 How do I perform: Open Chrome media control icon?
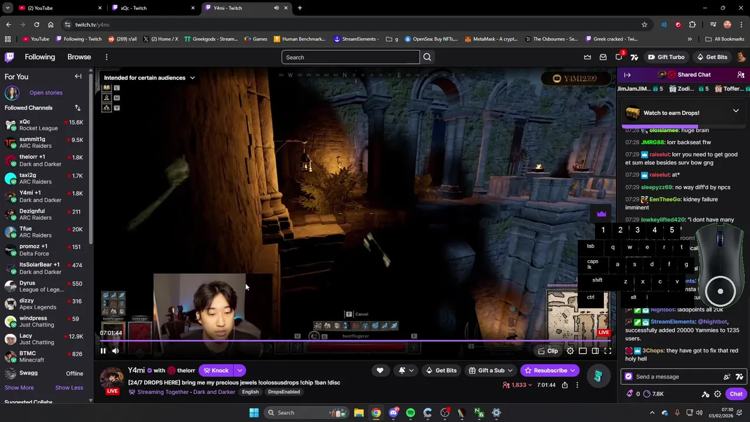713,25
